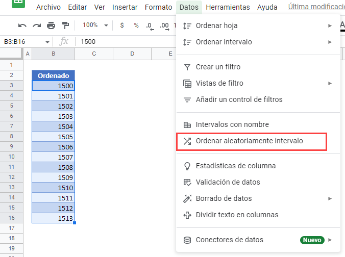Decrease decimal places icon
This screenshot has height=257, width=345.
pos(150,26)
